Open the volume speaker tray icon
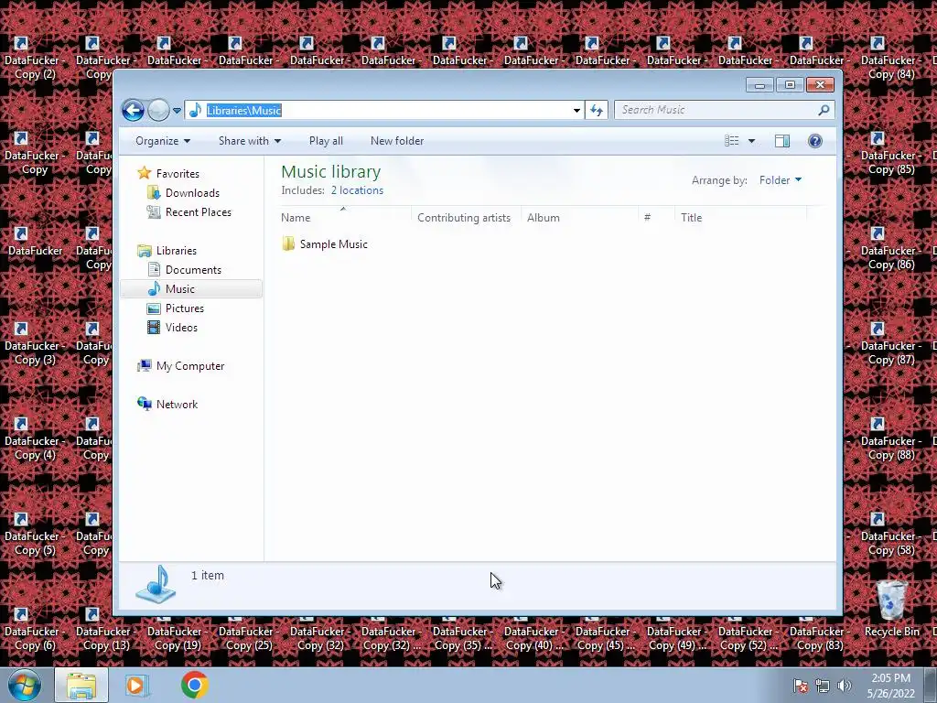The image size is (937, 703). [844, 686]
